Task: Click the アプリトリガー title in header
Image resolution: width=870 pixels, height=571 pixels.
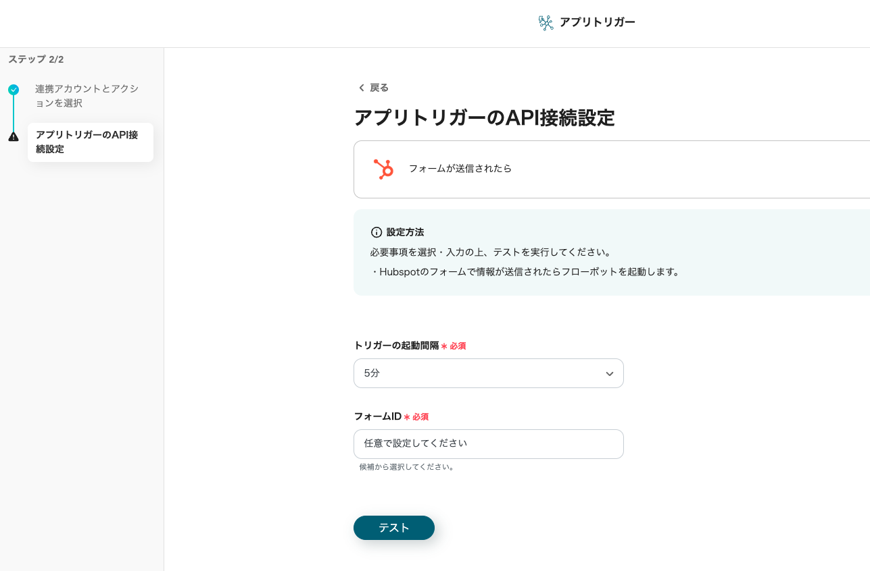Action: point(597,22)
